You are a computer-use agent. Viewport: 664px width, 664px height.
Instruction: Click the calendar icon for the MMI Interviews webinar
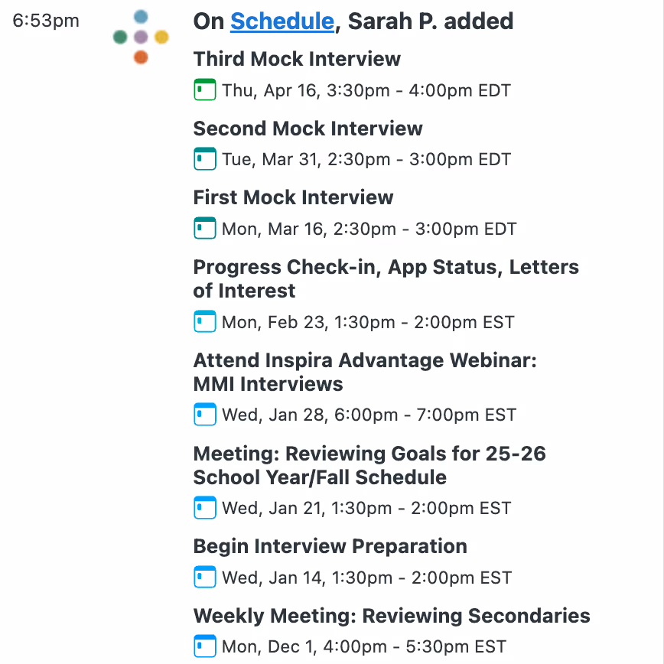(x=205, y=415)
